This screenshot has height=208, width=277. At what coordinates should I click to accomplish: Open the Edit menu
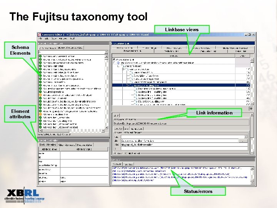pyautogui.click(x=47, y=39)
